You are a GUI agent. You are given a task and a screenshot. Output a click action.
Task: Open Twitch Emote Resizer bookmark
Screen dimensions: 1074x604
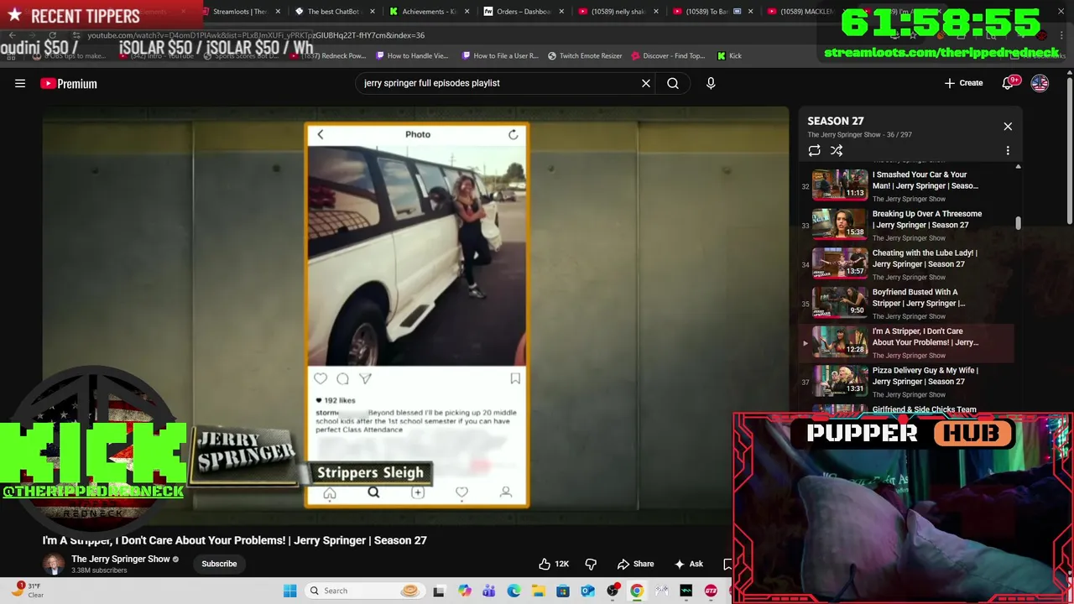point(585,56)
